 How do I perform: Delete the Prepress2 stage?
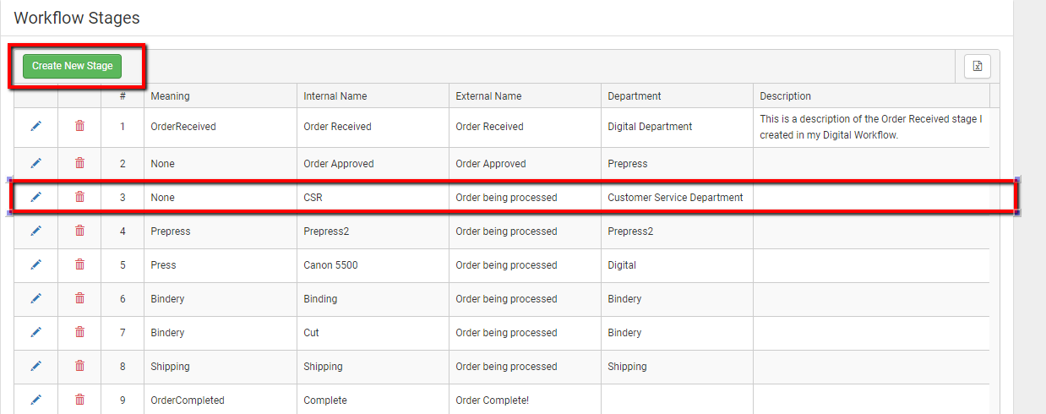79,231
